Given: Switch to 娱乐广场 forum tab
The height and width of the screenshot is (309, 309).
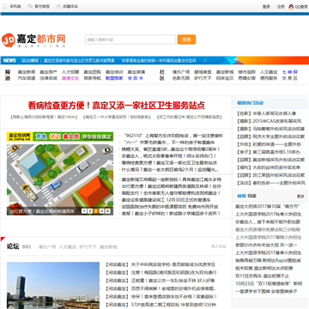Looking at the screenshot, I should [x=47, y=247].
